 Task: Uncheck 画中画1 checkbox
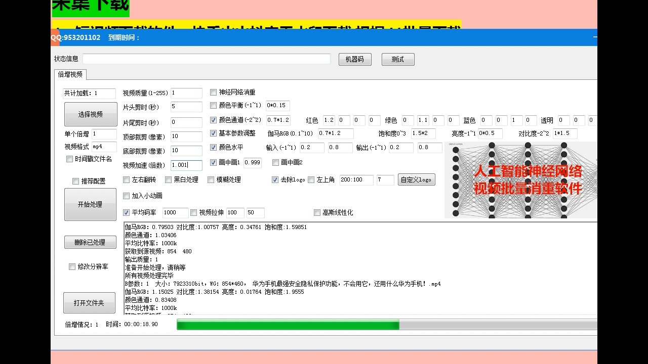(214, 162)
